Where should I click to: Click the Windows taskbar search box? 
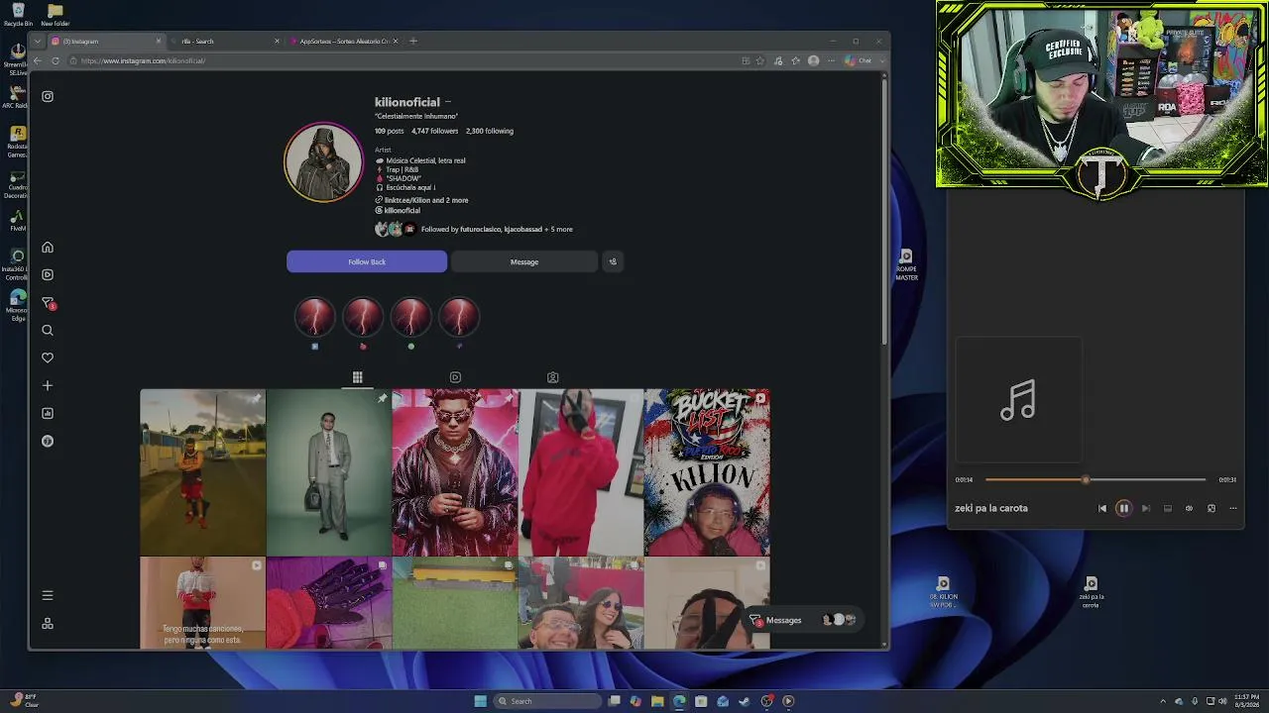[547, 701]
